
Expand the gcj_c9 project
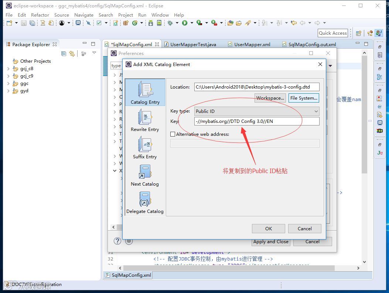(8, 76)
